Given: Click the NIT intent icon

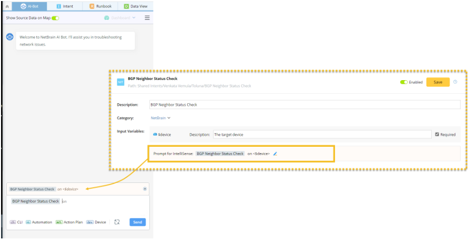Looking at the screenshot, I should coord(120,82).
